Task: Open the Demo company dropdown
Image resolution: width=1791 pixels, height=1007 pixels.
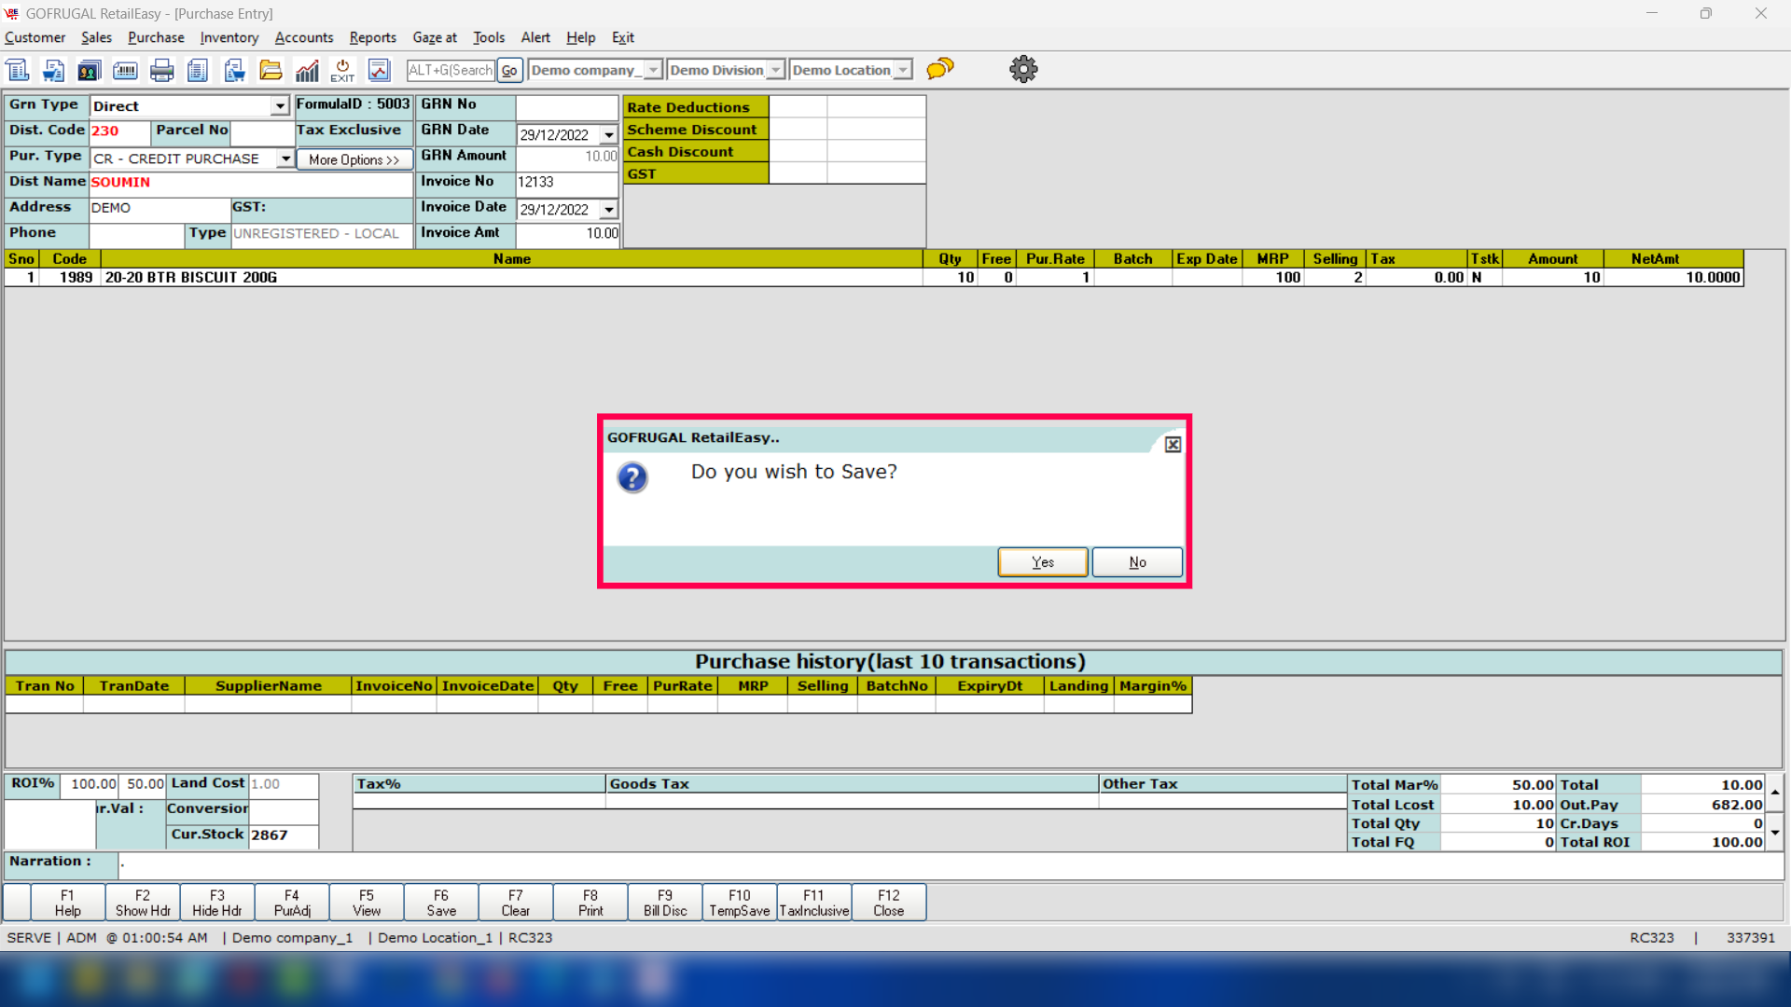Action: [653, 70]
